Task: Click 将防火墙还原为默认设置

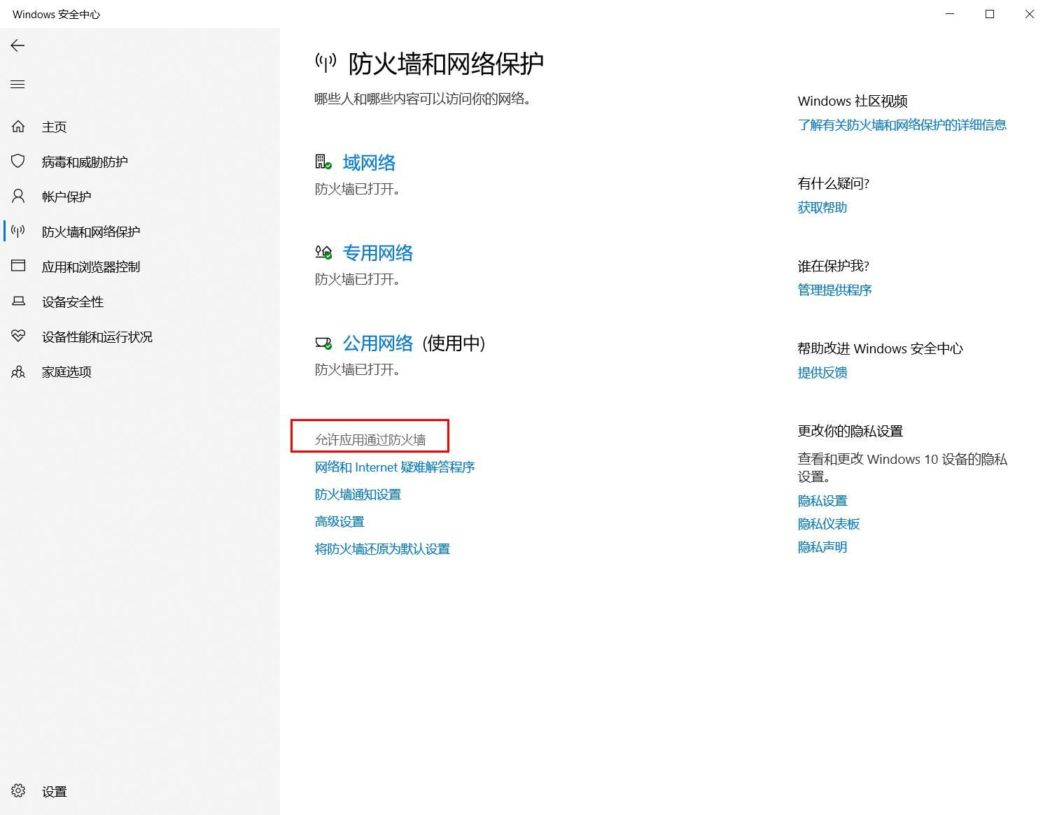Action: (x=382, y=548)
